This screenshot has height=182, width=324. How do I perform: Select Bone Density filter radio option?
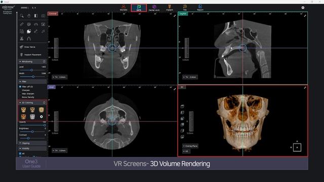click(x=20, y=97)
